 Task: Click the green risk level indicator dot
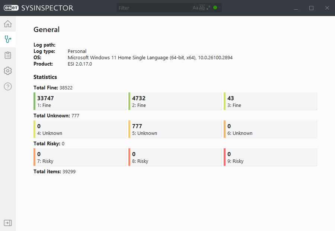tap(215, 7)
